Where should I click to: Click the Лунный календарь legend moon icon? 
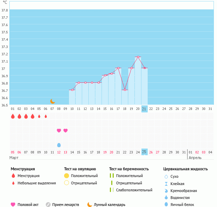[90, 205]
